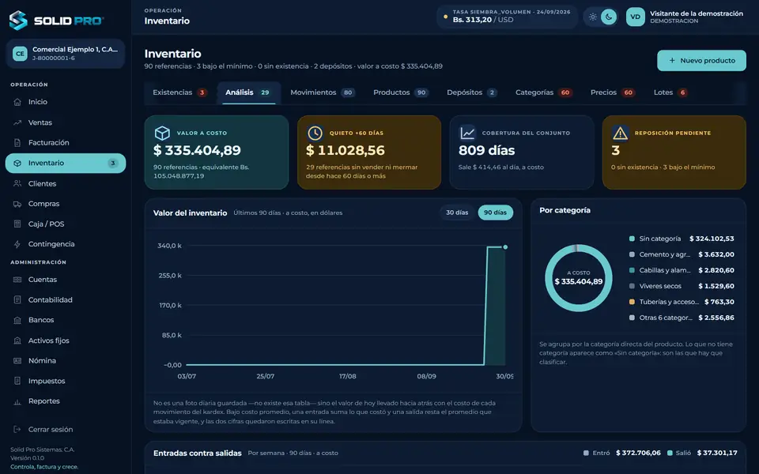759x474 pixels.
Task: Click the warning triangle on Reposición pendiente card
Action: pos(620,133)
